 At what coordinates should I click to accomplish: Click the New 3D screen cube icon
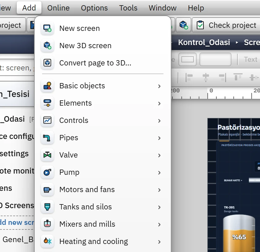click(47, 45)
